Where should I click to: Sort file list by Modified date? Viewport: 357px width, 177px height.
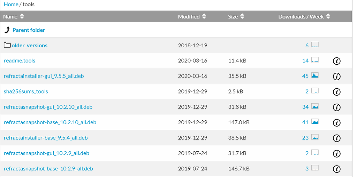point(192,17)
